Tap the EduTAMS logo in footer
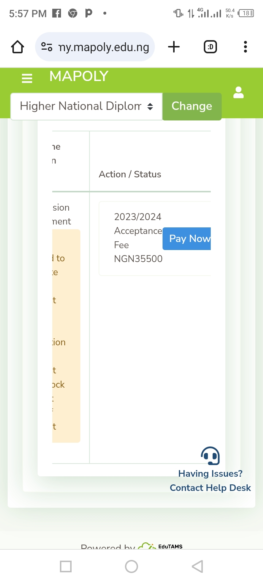The height and width of the screenshot is (584, 263). (x=161, y=546)
